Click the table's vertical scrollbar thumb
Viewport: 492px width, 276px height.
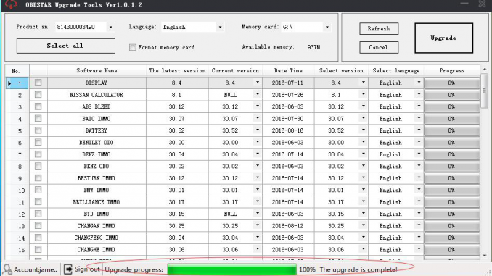pyautogui.click(x=485, y=91)
